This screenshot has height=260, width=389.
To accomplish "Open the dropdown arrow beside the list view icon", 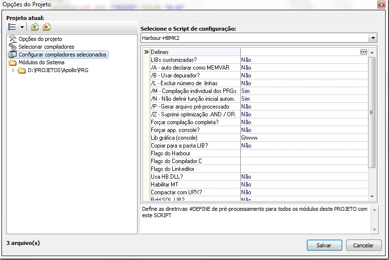I will [22, 27].
